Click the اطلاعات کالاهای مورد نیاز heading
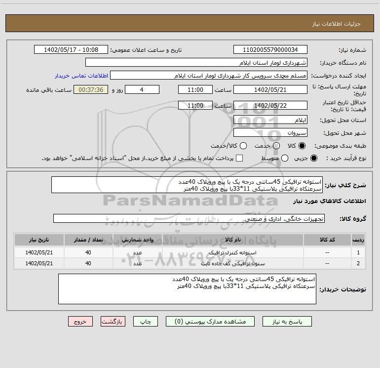This screenshot has width=380, height=368. [x=330, y=201]
